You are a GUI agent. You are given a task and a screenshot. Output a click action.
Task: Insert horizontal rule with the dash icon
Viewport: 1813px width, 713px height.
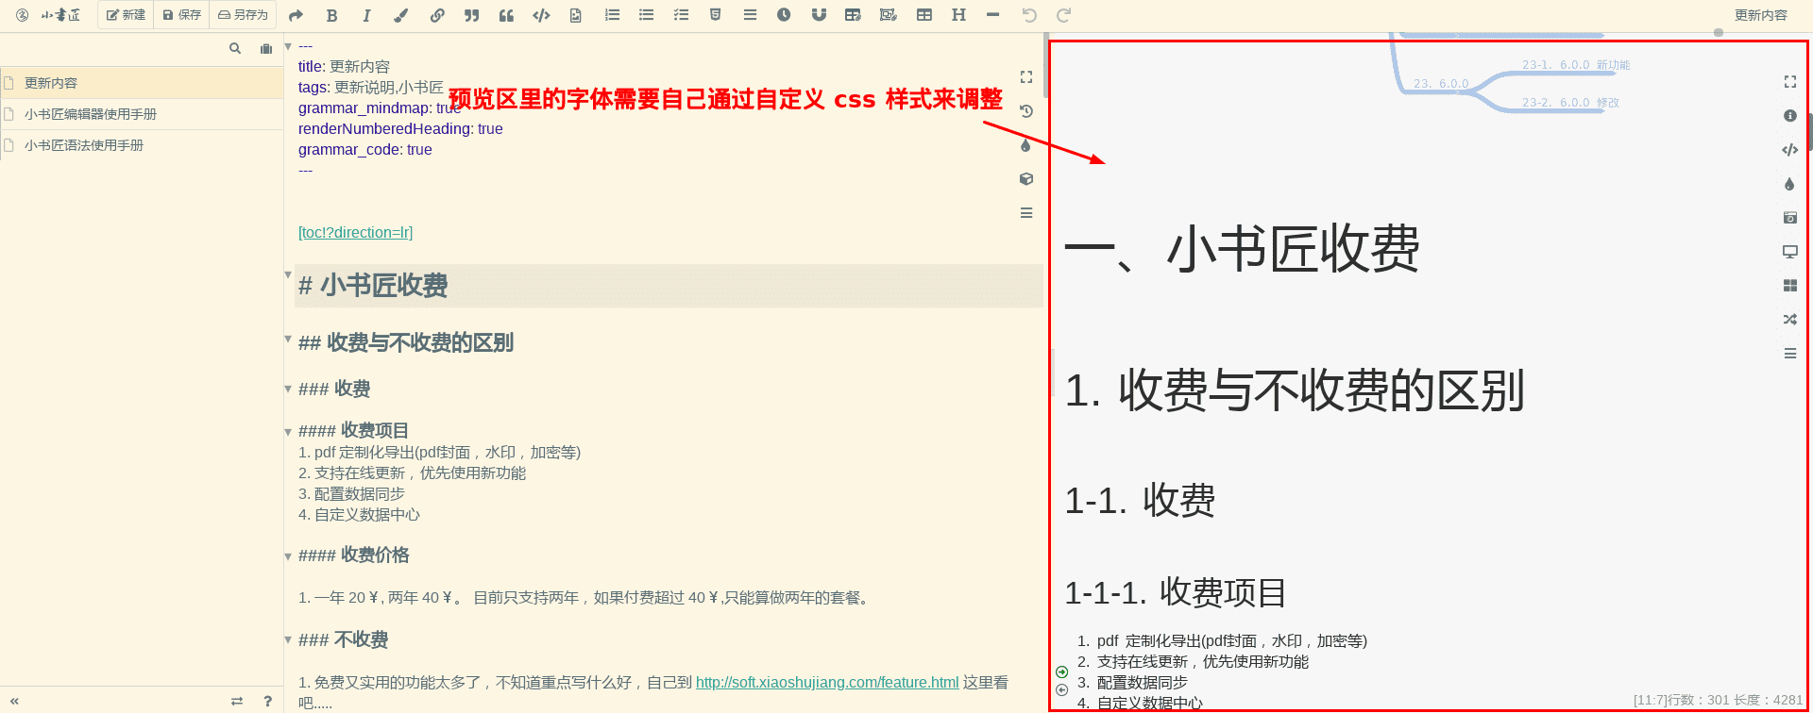pyautogui.click(x=992, y=15)
